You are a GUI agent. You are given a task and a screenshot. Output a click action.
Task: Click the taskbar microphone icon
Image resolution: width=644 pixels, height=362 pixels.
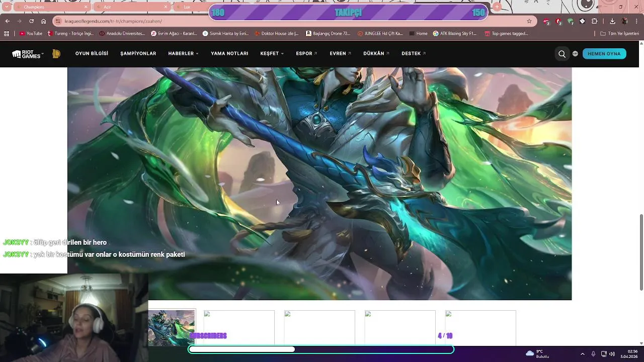click(x=593, y=354)
